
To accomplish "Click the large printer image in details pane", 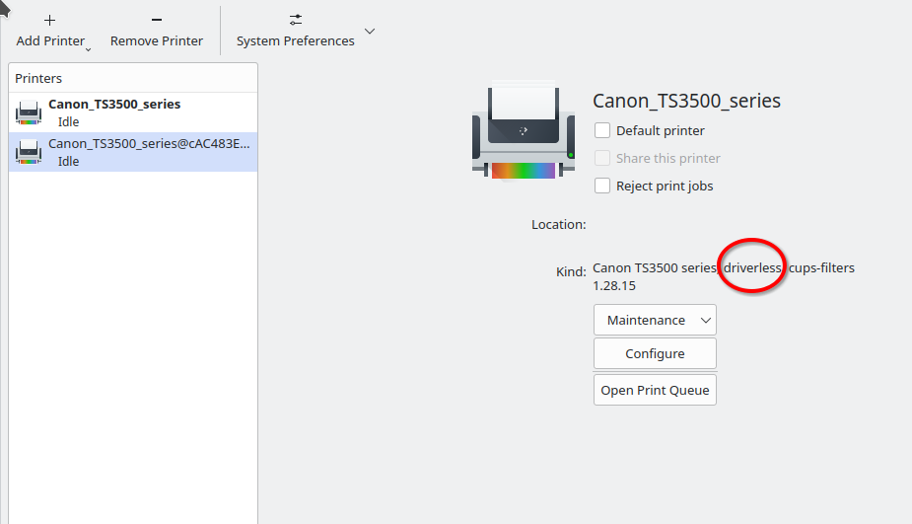I will pos(523,132).
